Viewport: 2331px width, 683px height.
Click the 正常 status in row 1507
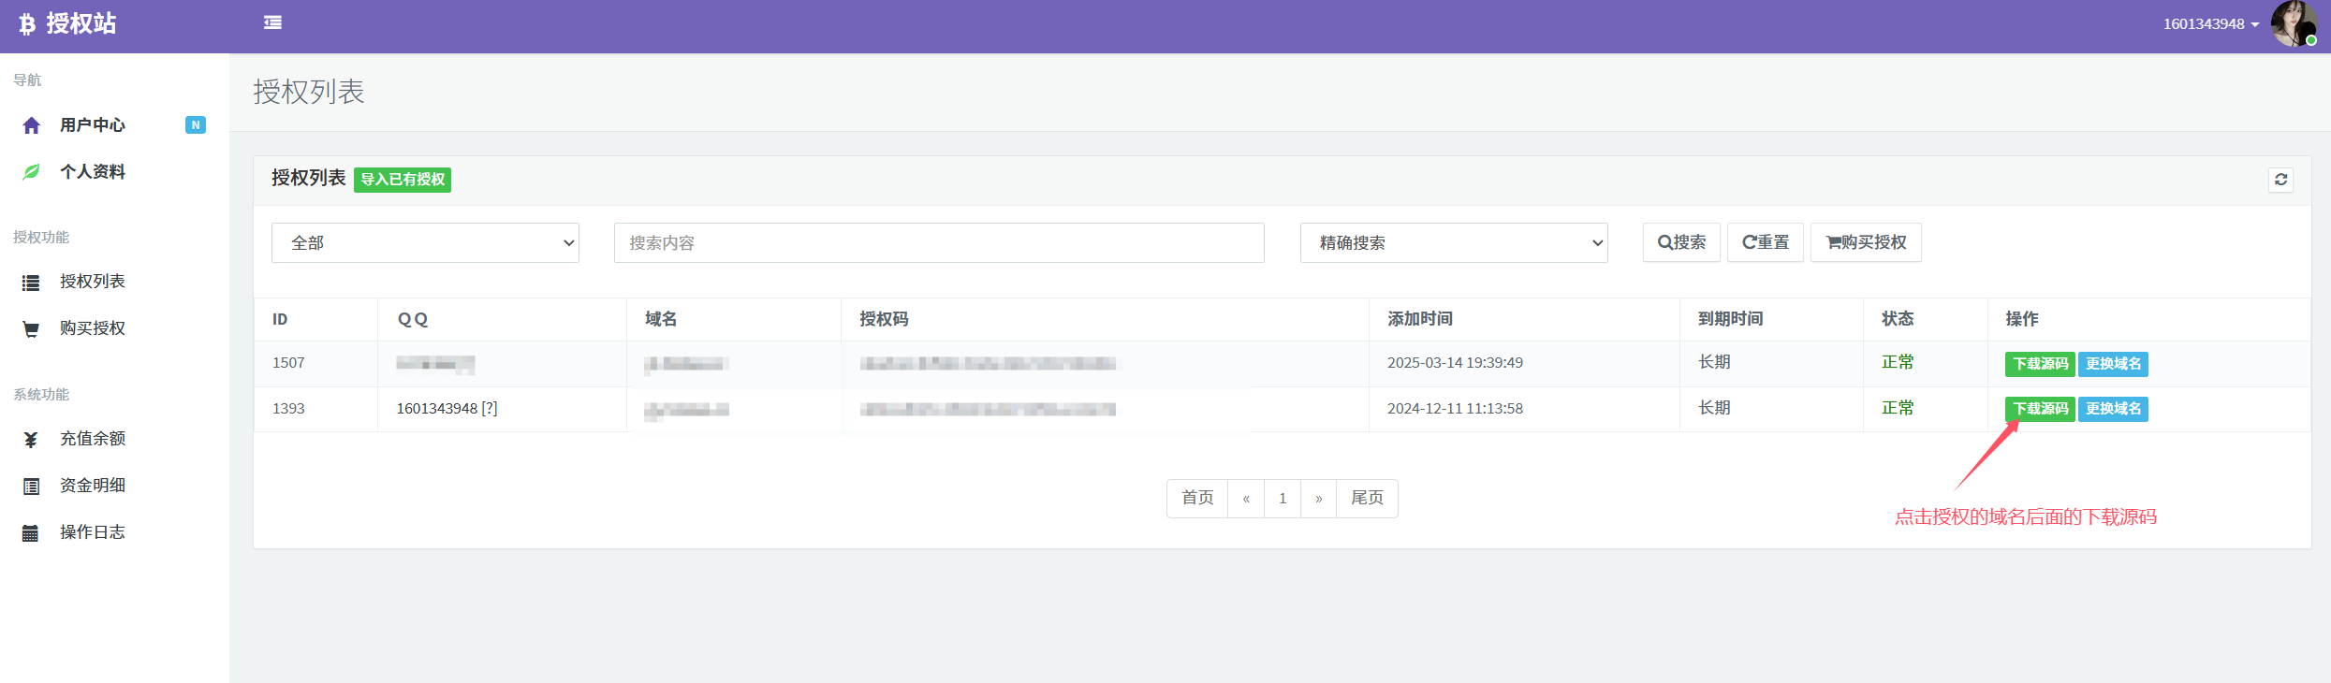(1898, 362)
